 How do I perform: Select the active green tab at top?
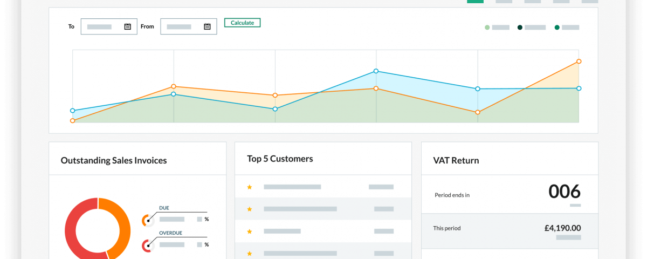pos(475,2)
